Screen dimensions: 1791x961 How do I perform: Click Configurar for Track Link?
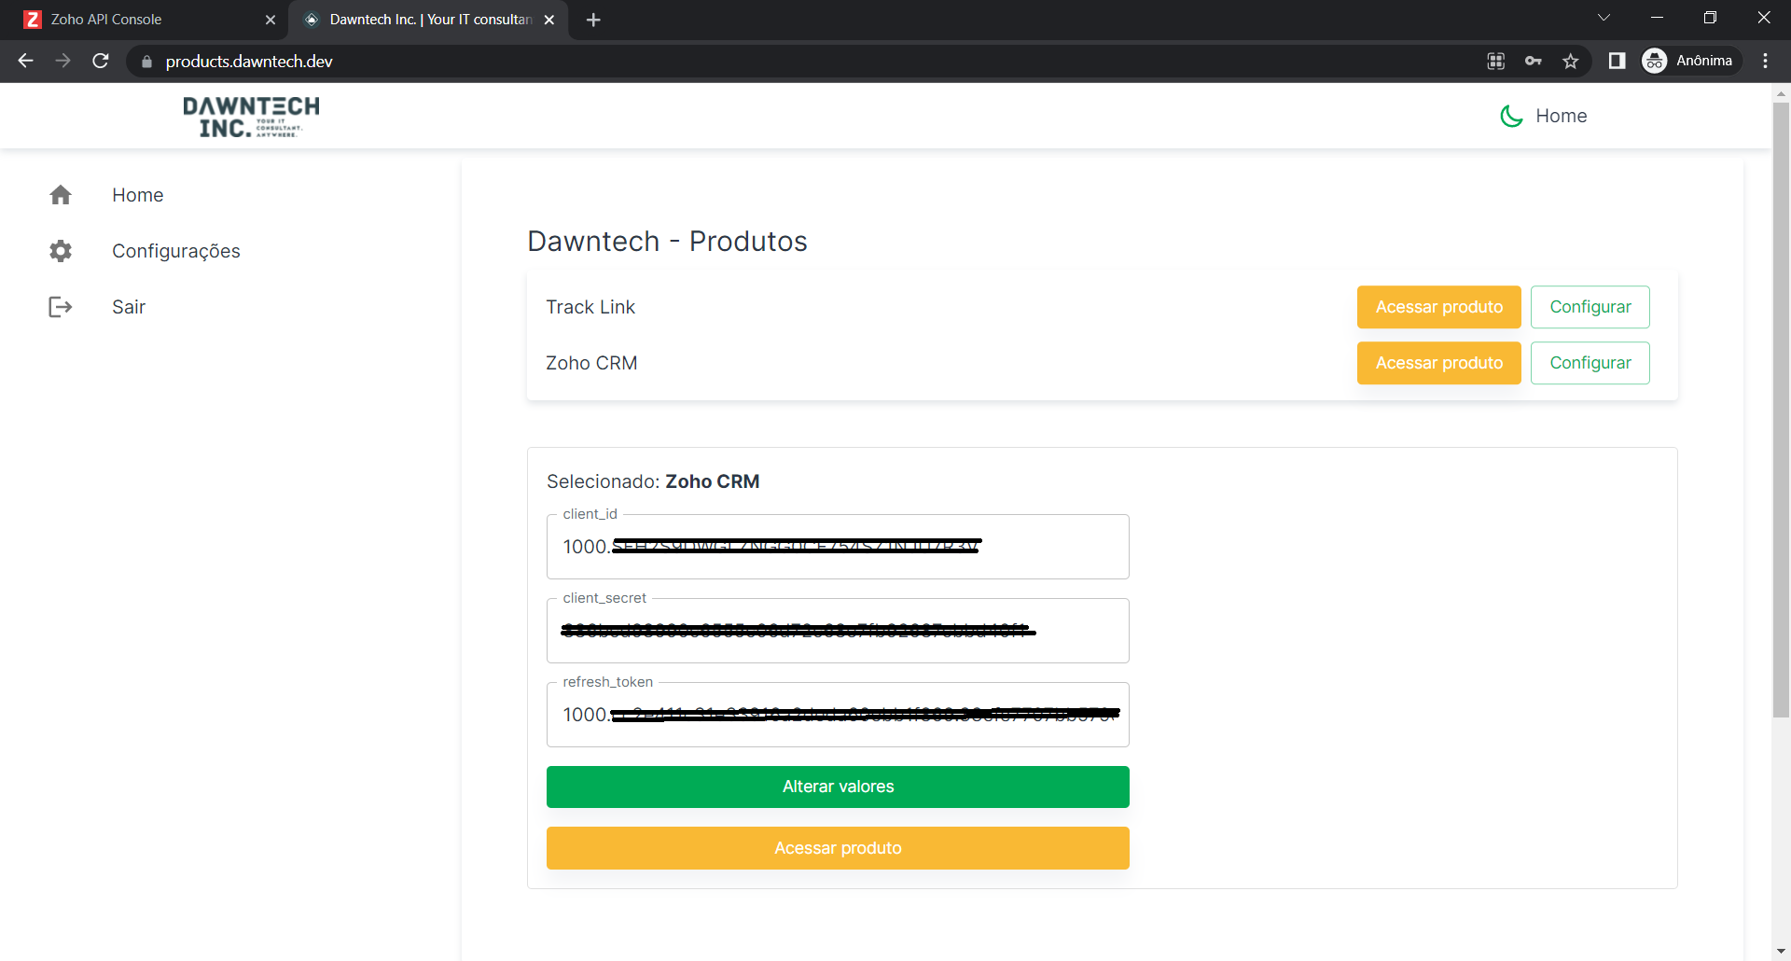pos(1590,307)
